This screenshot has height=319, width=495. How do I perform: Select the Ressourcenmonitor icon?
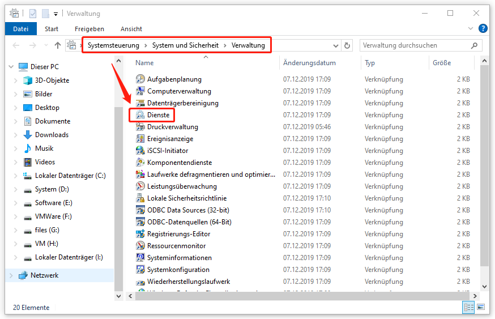pyautogui.click(x=140, y=246)
